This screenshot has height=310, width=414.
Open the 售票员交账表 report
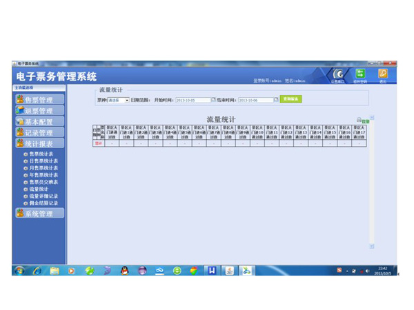click(x=43, y=182)
